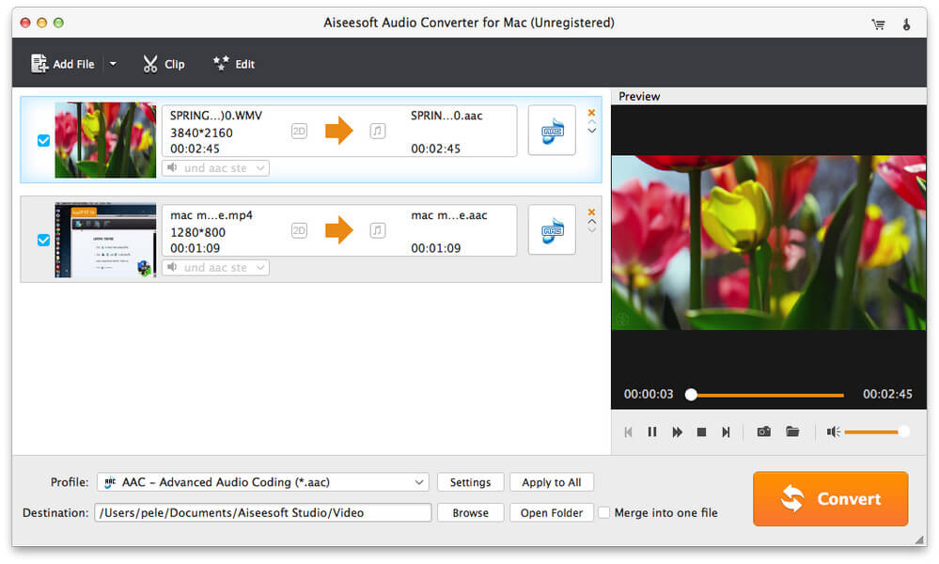The height and width of the screenshot is (564, 939).
Task: Move SPRING WMV file down in the list
Action: [591, 131]
